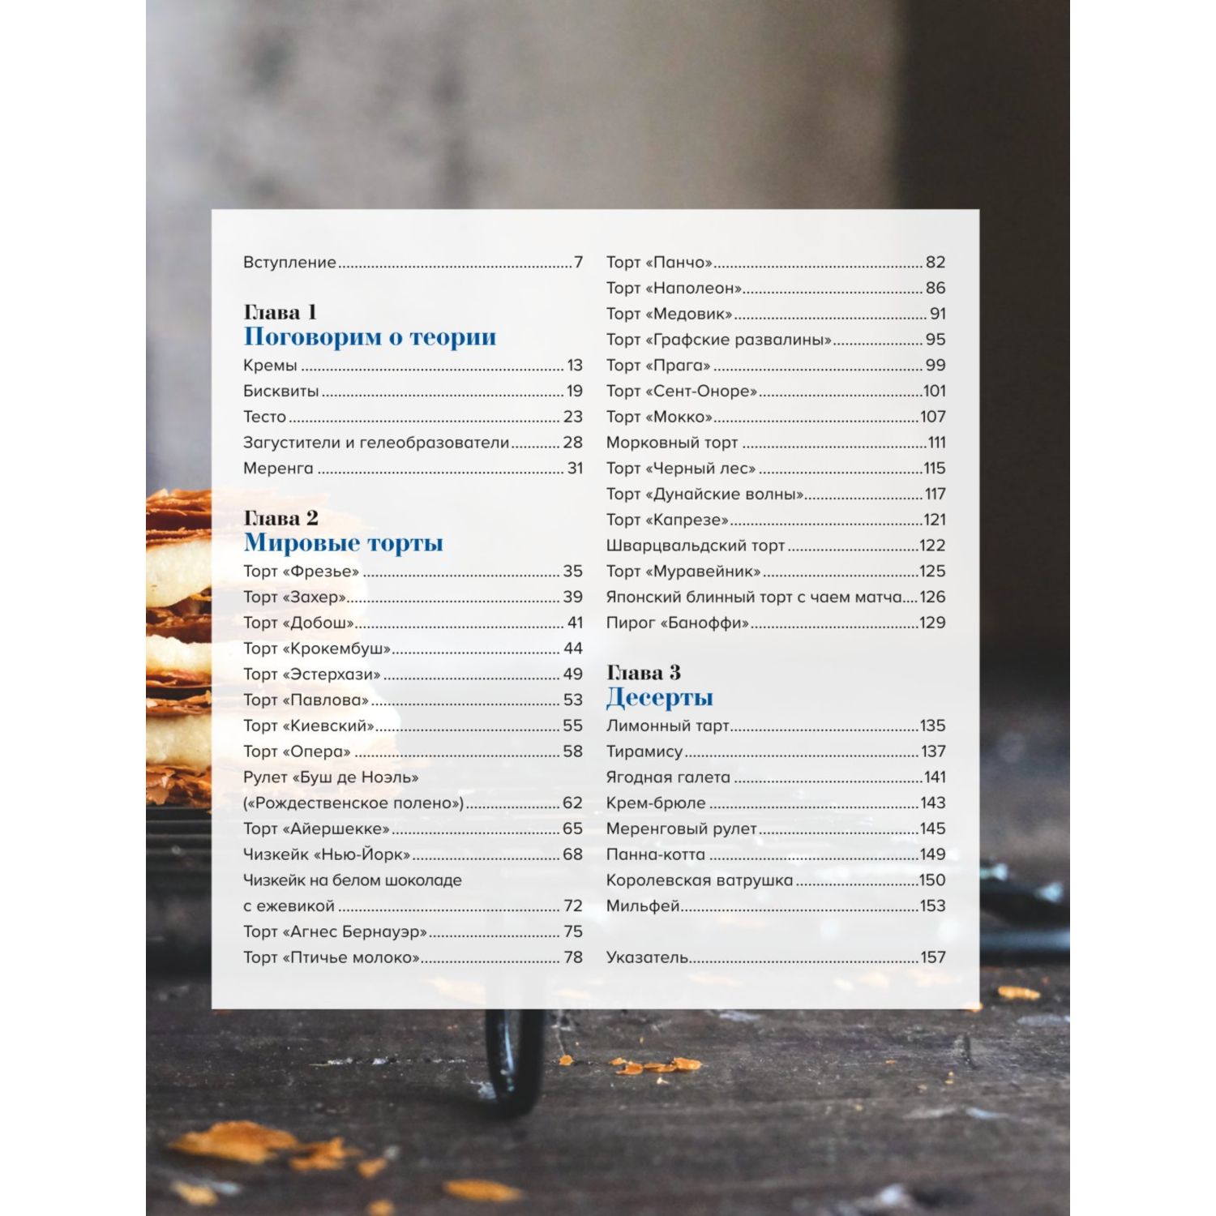Screen dimensions: 1216x1216
Task: Choose Торт «Графские развалины» entry
Action: (776, 340)
